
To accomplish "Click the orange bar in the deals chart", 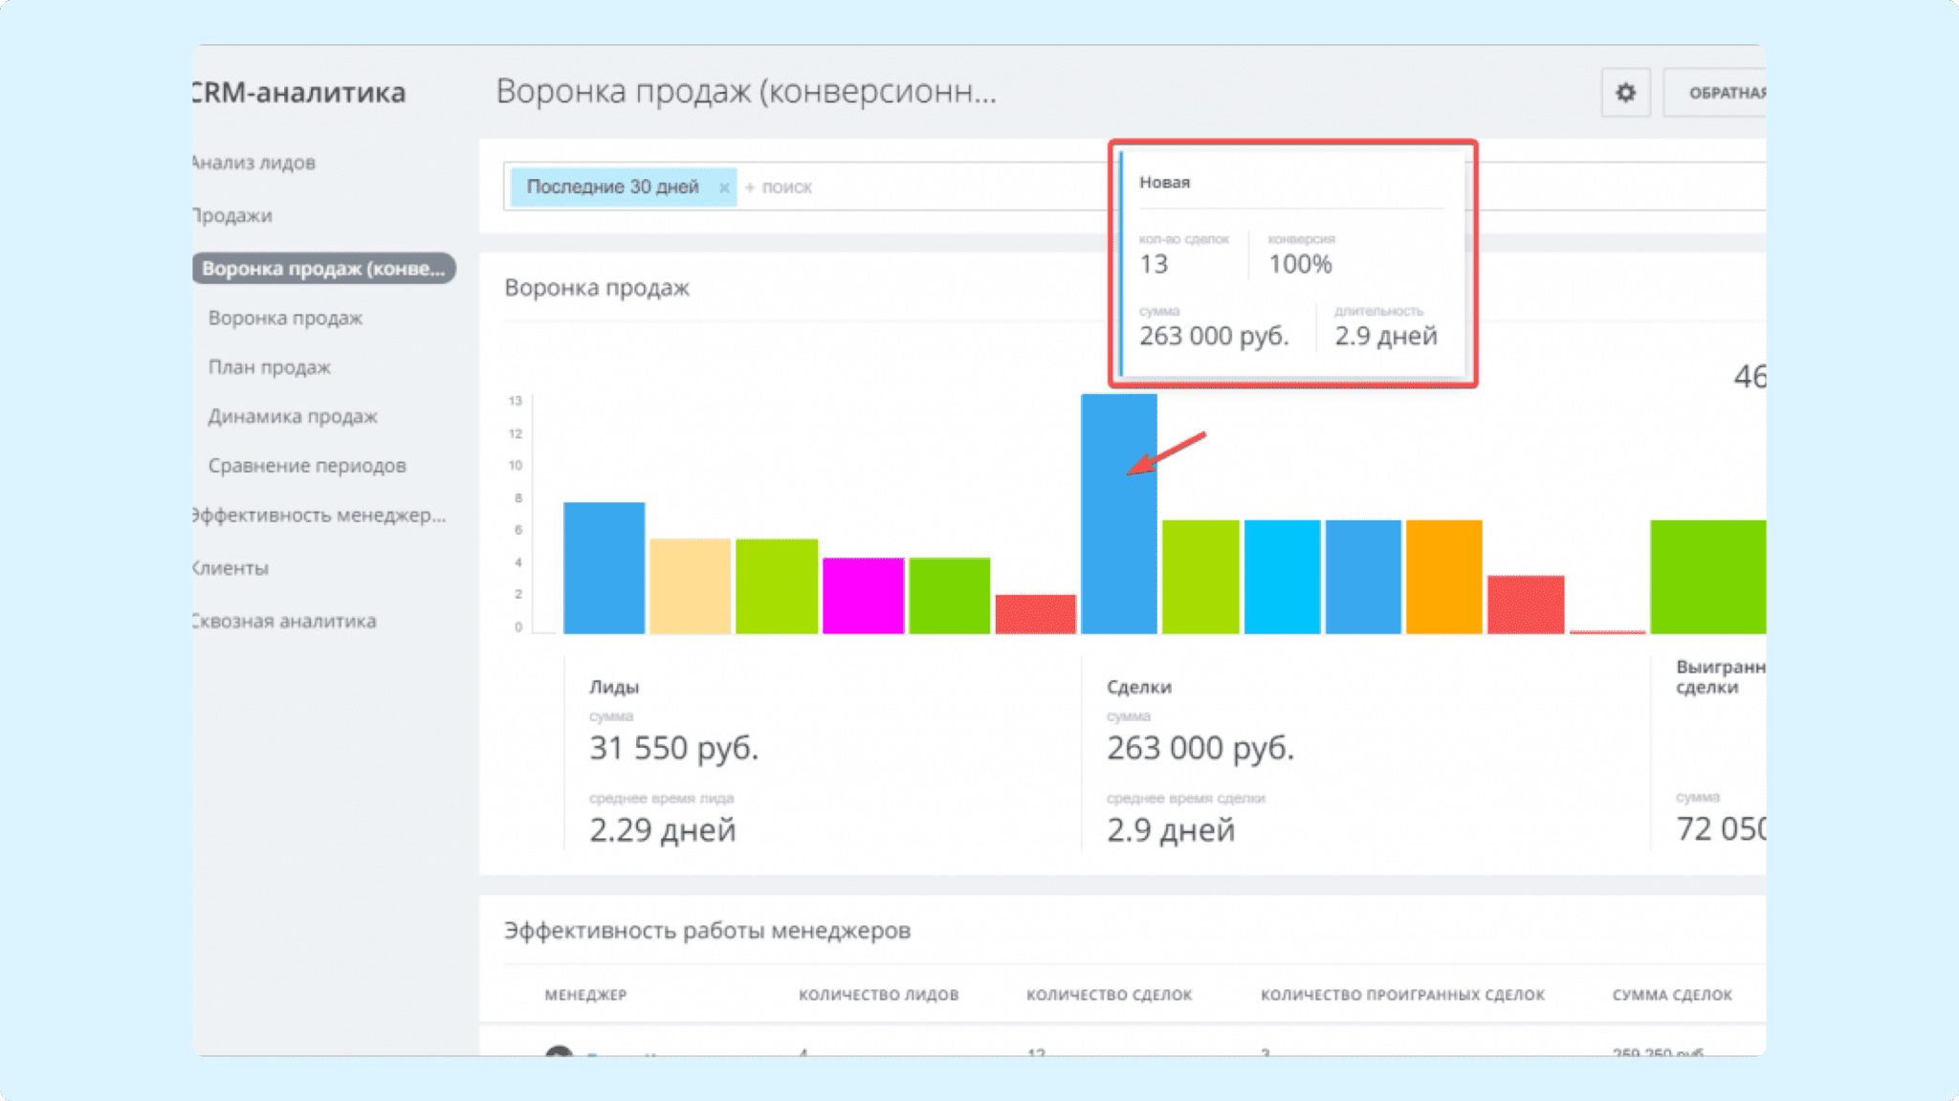I will click(x=1443, y=576).
